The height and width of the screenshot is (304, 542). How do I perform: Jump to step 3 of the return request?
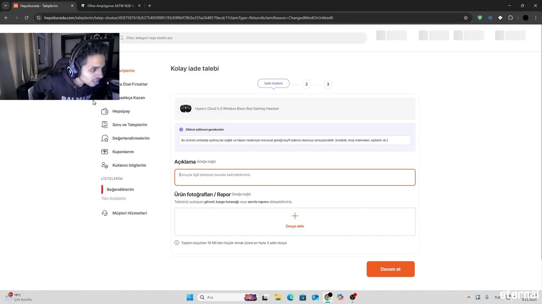click(328, 84)
